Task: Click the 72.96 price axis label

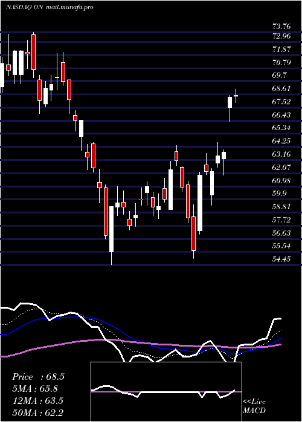Action: (x=281, y=36)
